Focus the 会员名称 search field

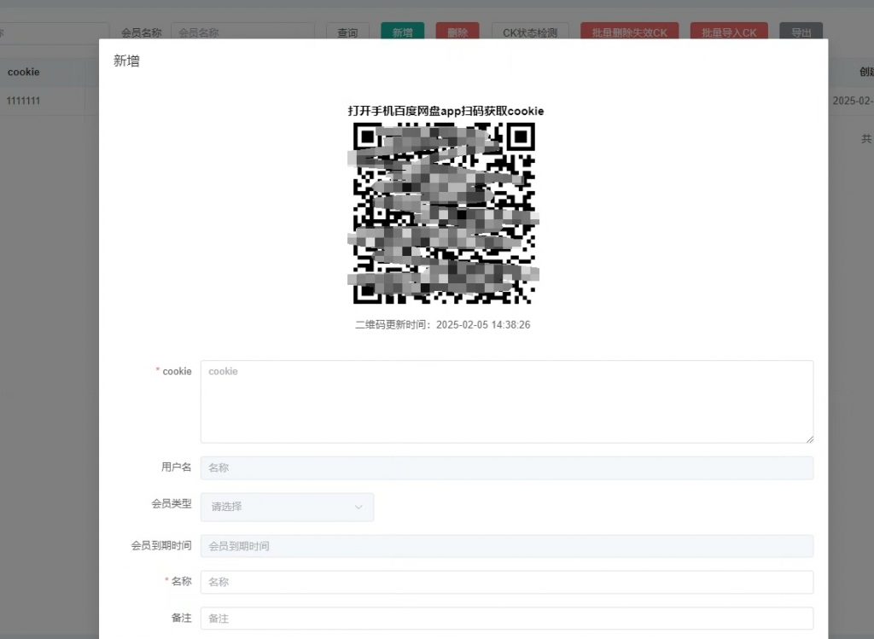(243, 32)
